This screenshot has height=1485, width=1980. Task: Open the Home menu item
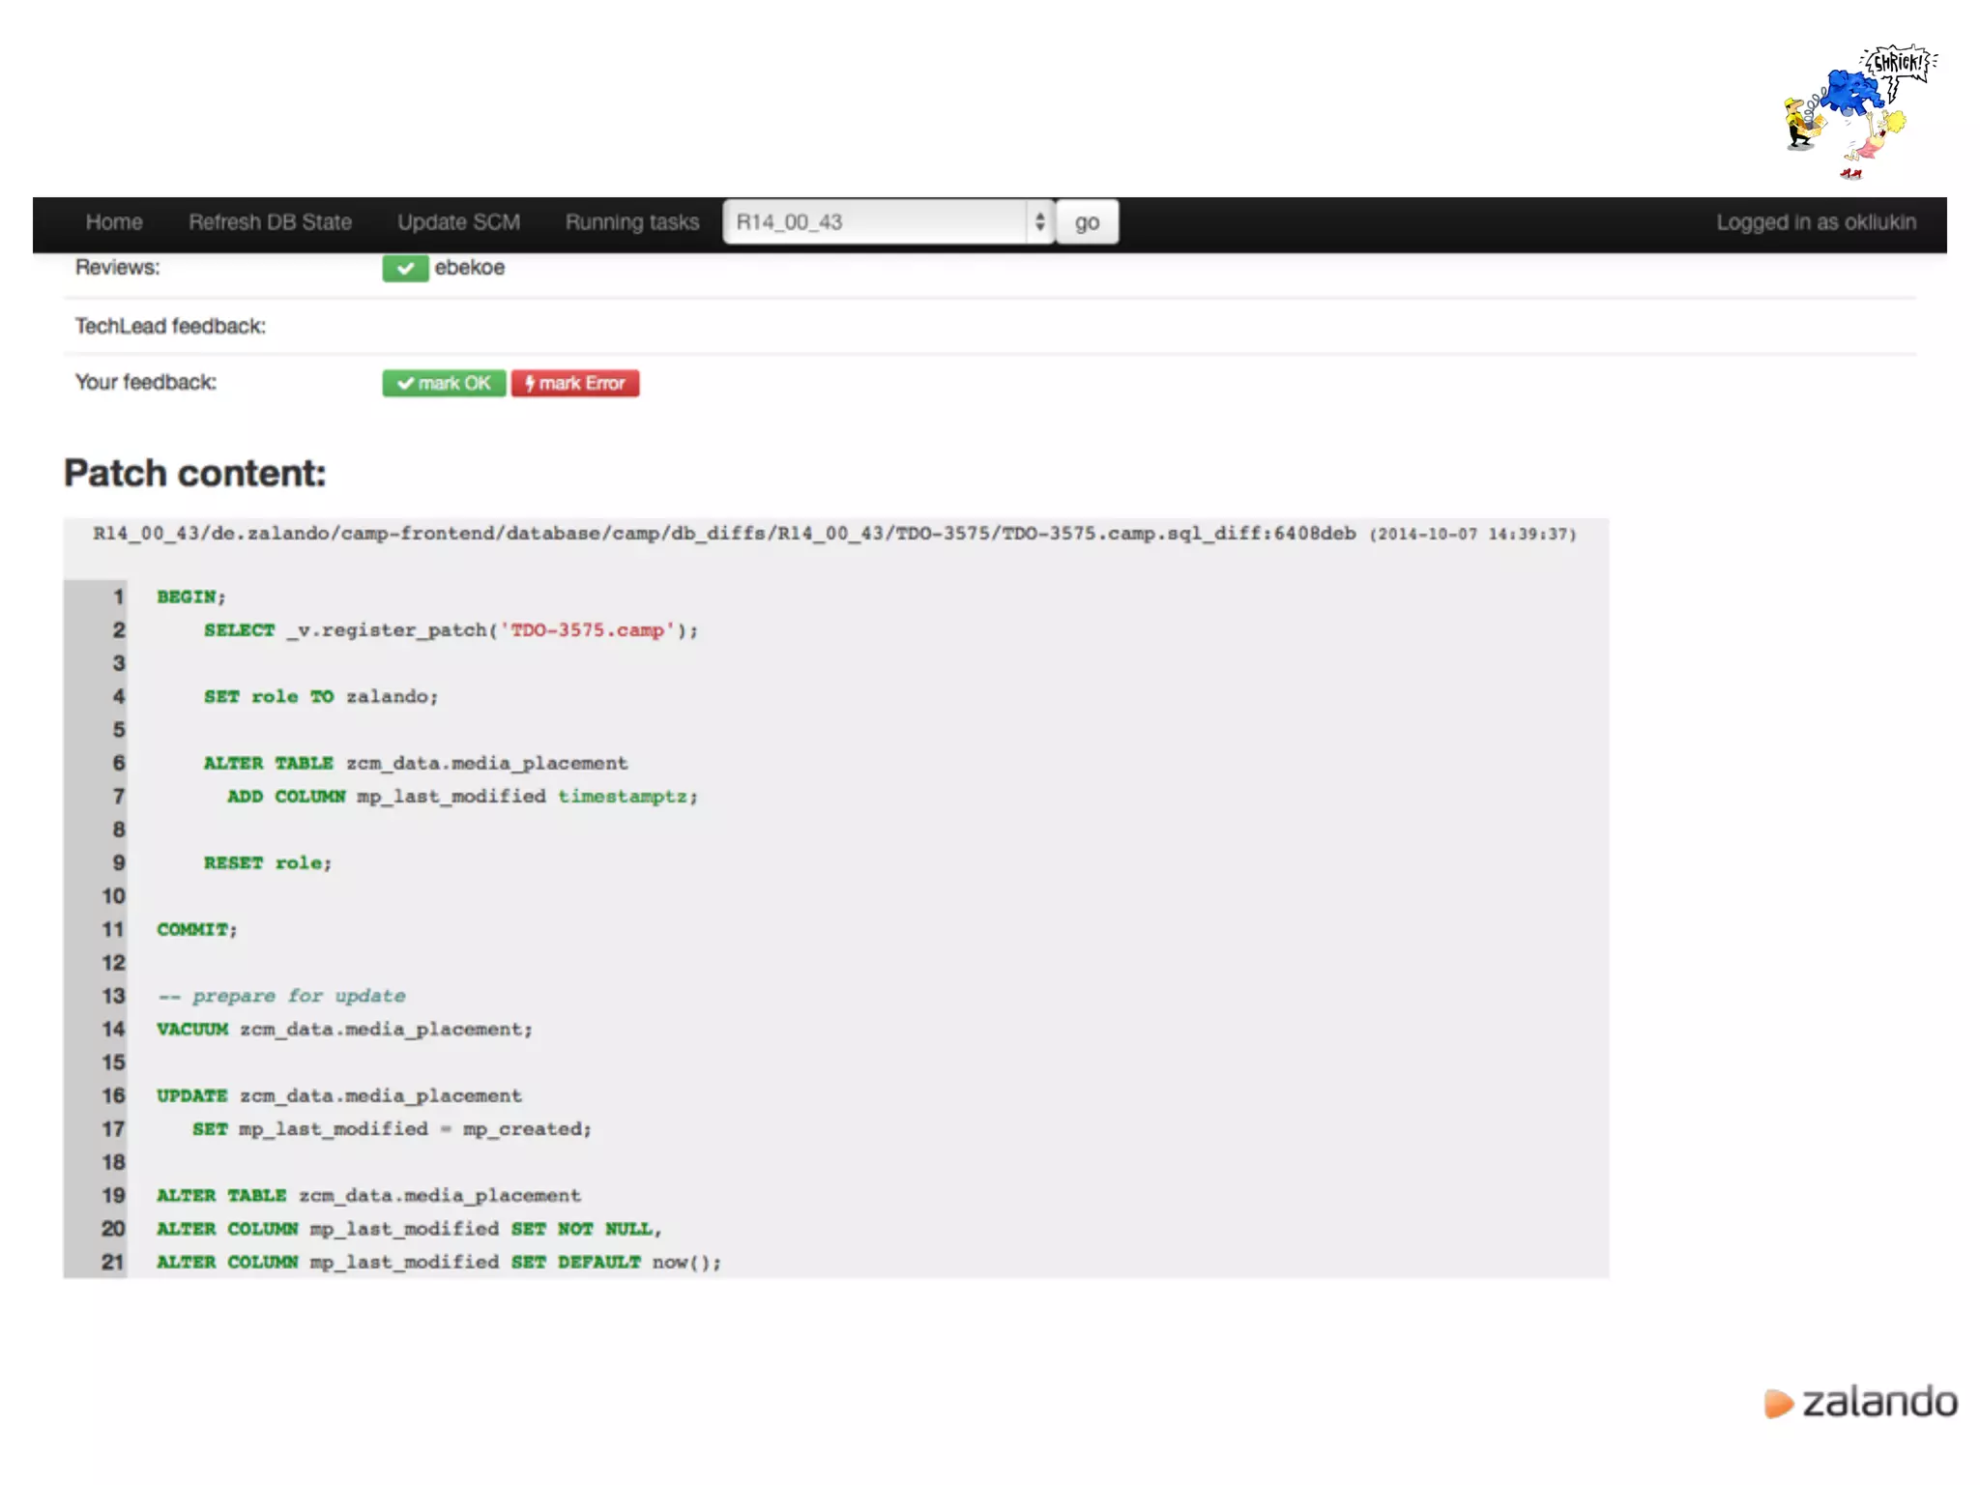point(114,222)
